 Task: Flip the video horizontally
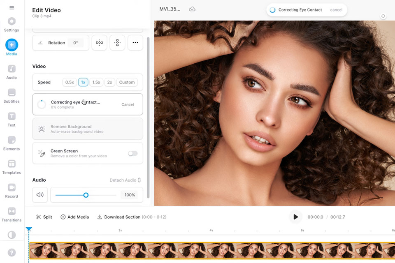99,43
